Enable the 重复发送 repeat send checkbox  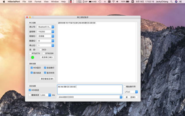coord(30,95)
